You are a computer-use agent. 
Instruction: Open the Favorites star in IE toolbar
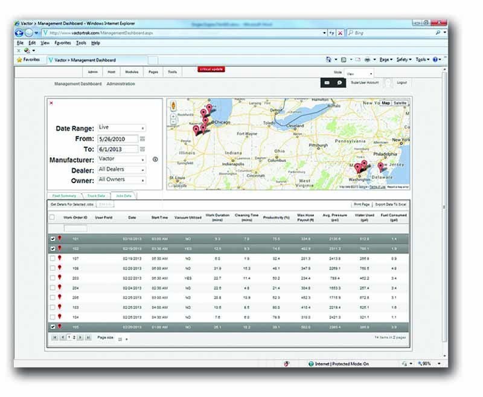point(20,60)
